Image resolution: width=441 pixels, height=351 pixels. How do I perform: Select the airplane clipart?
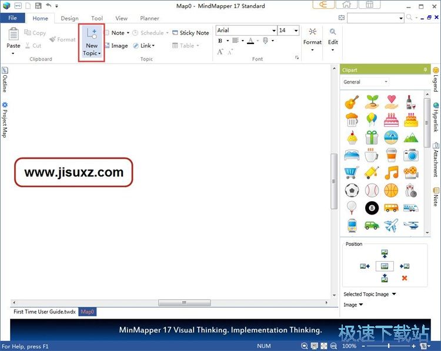pyautogui.click(x=391, y=226)
